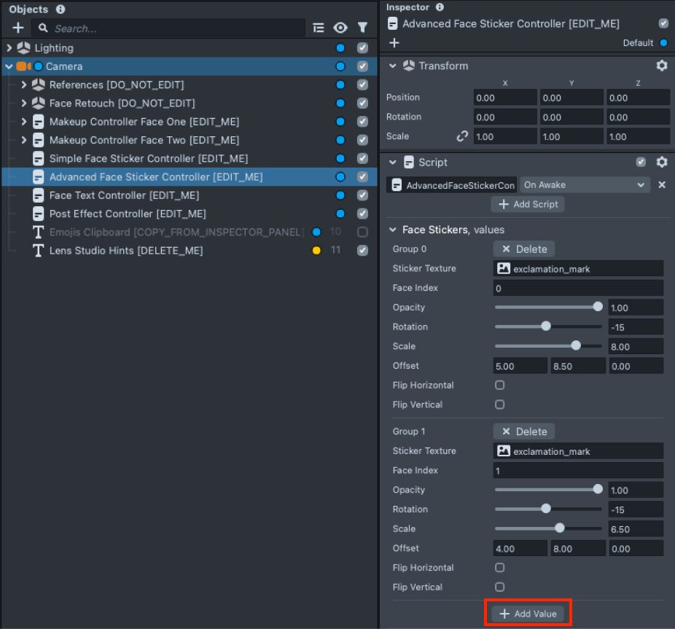Open the filter icon in Objects panel
Image resolution: width=675 pixels, height=629 pixels.
coord(363,27)
